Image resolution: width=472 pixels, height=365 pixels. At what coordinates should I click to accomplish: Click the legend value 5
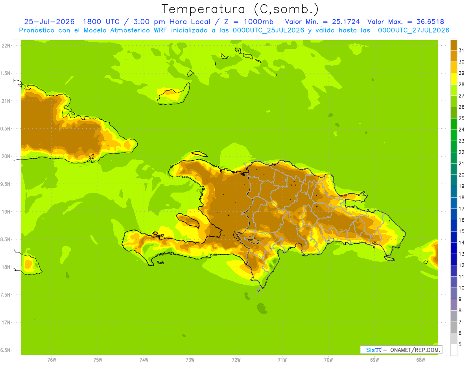point(460,344)
